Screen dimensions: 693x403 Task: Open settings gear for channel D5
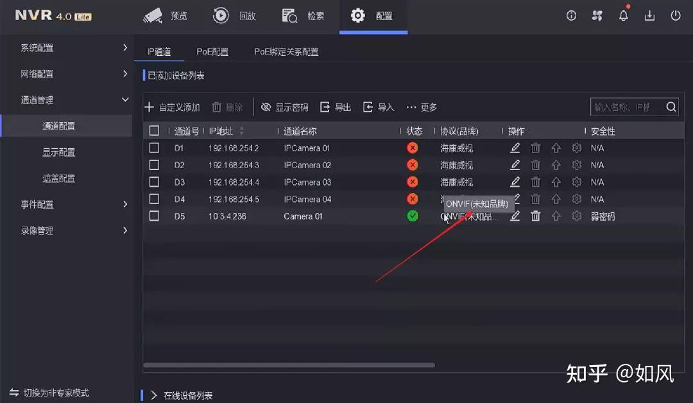tap(576, 216)
